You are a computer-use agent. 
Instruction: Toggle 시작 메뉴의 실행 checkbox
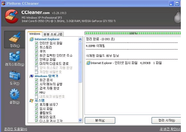36,84
